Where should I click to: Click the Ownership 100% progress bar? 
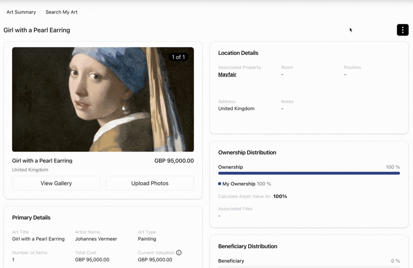(309, 173)
